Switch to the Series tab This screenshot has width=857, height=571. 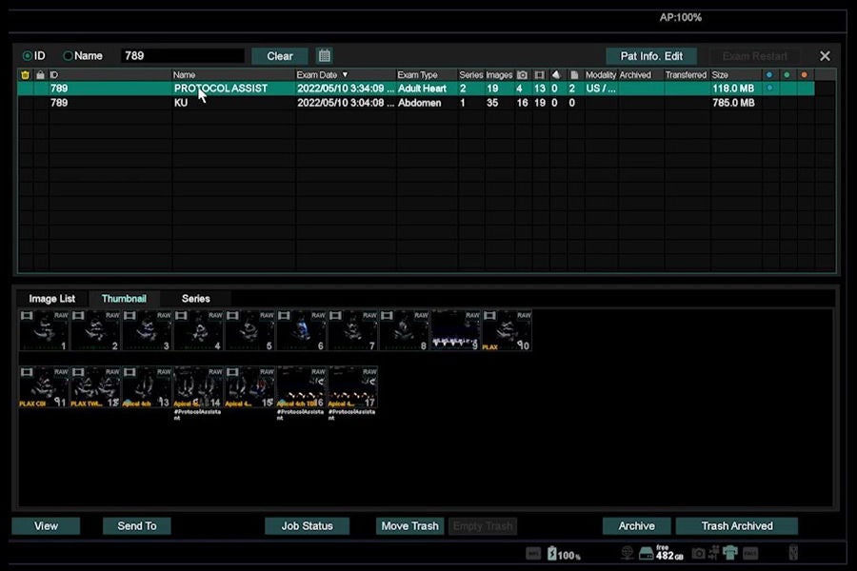195,298
